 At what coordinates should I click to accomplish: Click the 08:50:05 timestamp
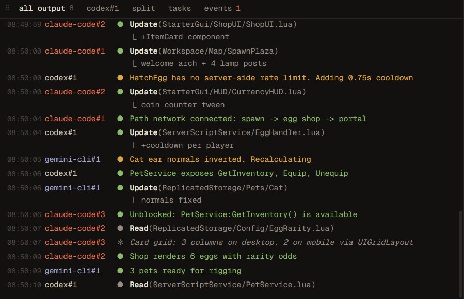[24, 159]
